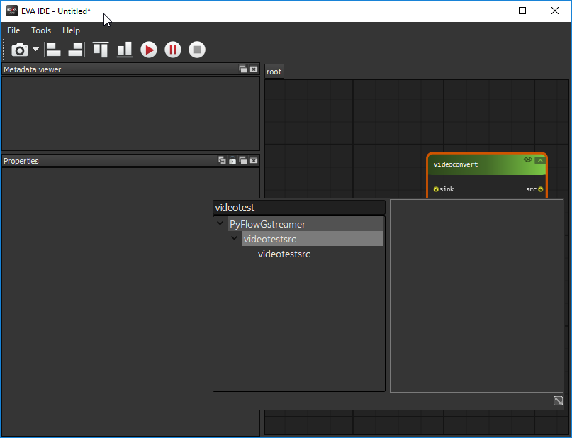
Task: Open the Tools menu
Action: 41,30
